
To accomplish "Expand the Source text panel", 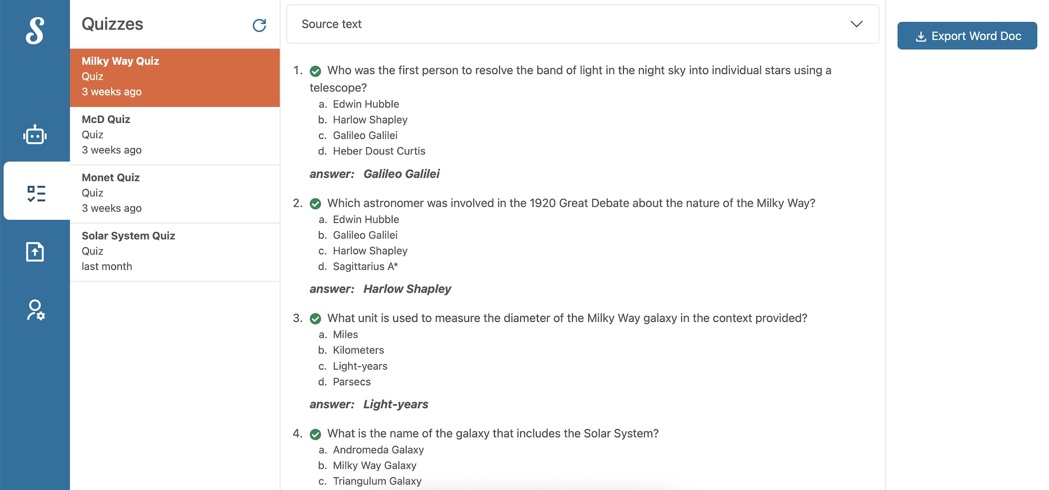I will click(582, 24).
